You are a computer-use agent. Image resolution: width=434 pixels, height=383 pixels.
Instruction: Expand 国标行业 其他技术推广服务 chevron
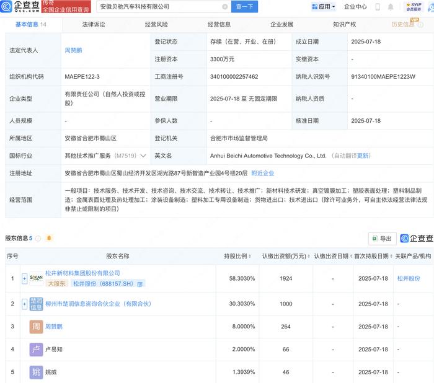point(143,156)
